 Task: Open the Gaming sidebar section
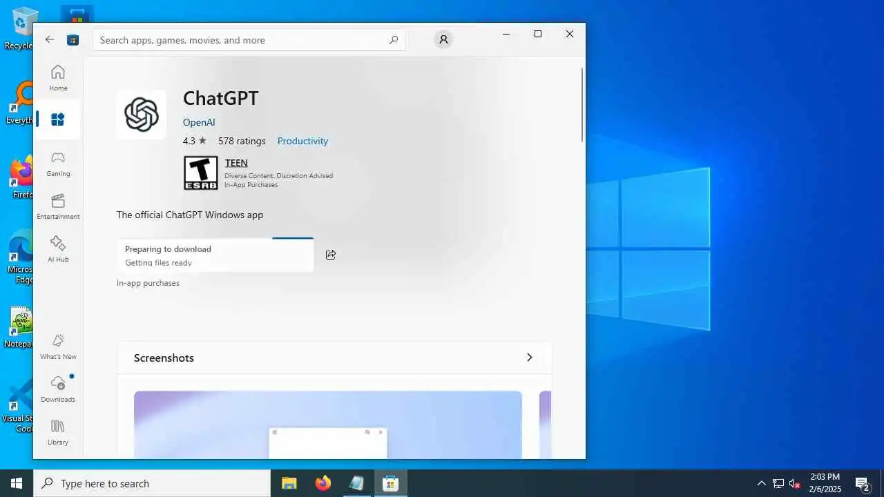58,164
